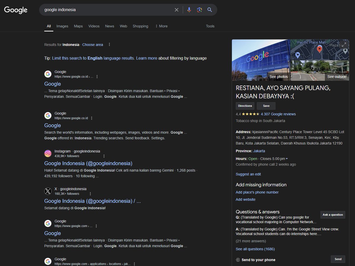Click the shopping marker on the map
Viewport: 355px width, 266px height.
tap(298, 55)
